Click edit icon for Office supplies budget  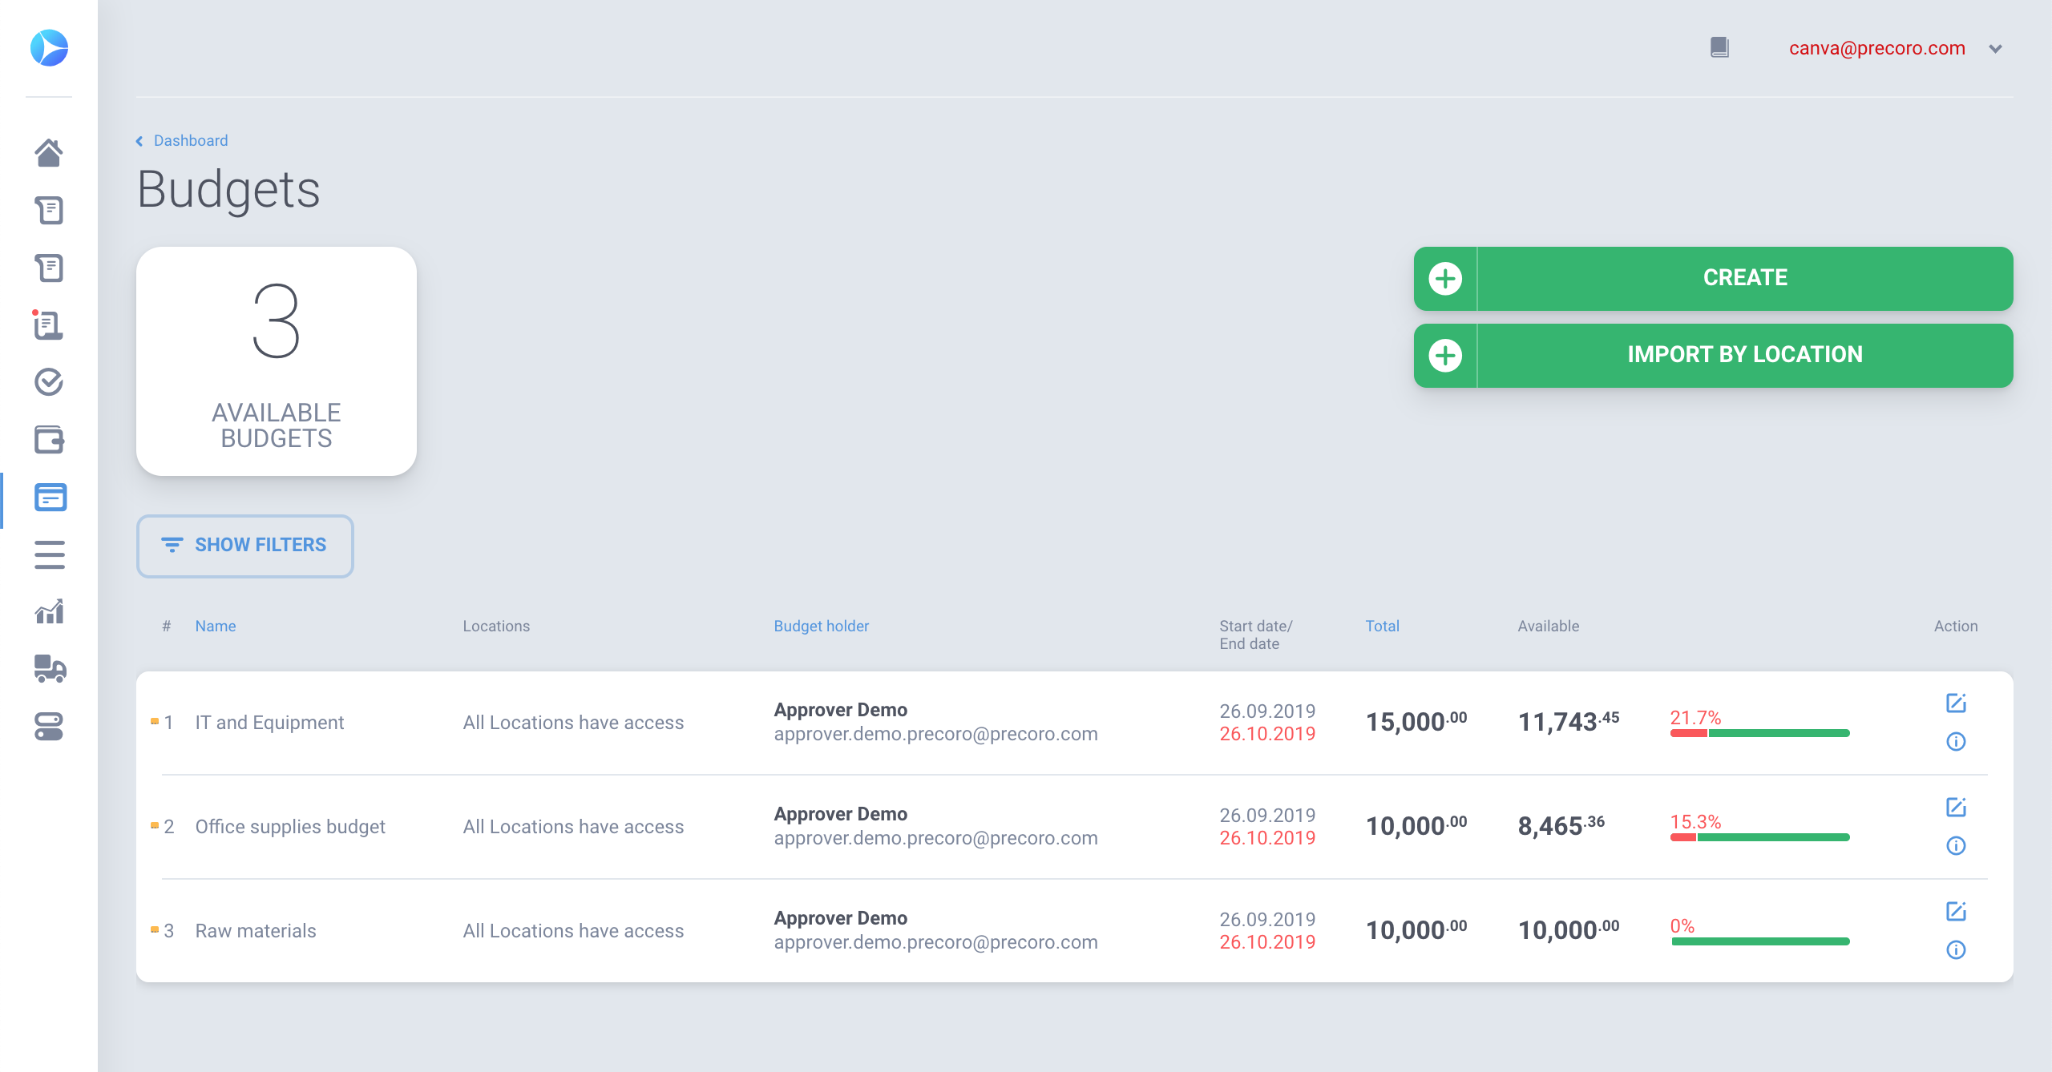(1956, 808)
